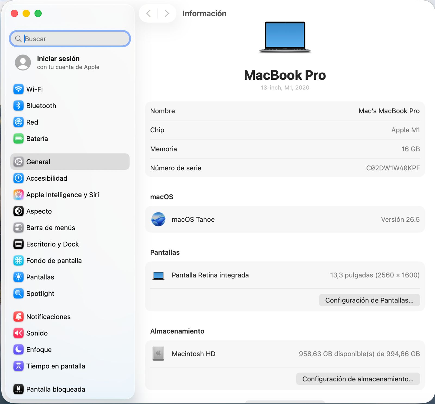Click the user avatar for Iniciar sesión
The height and width of the screenshot is (404, 435).
pos(23,63)
